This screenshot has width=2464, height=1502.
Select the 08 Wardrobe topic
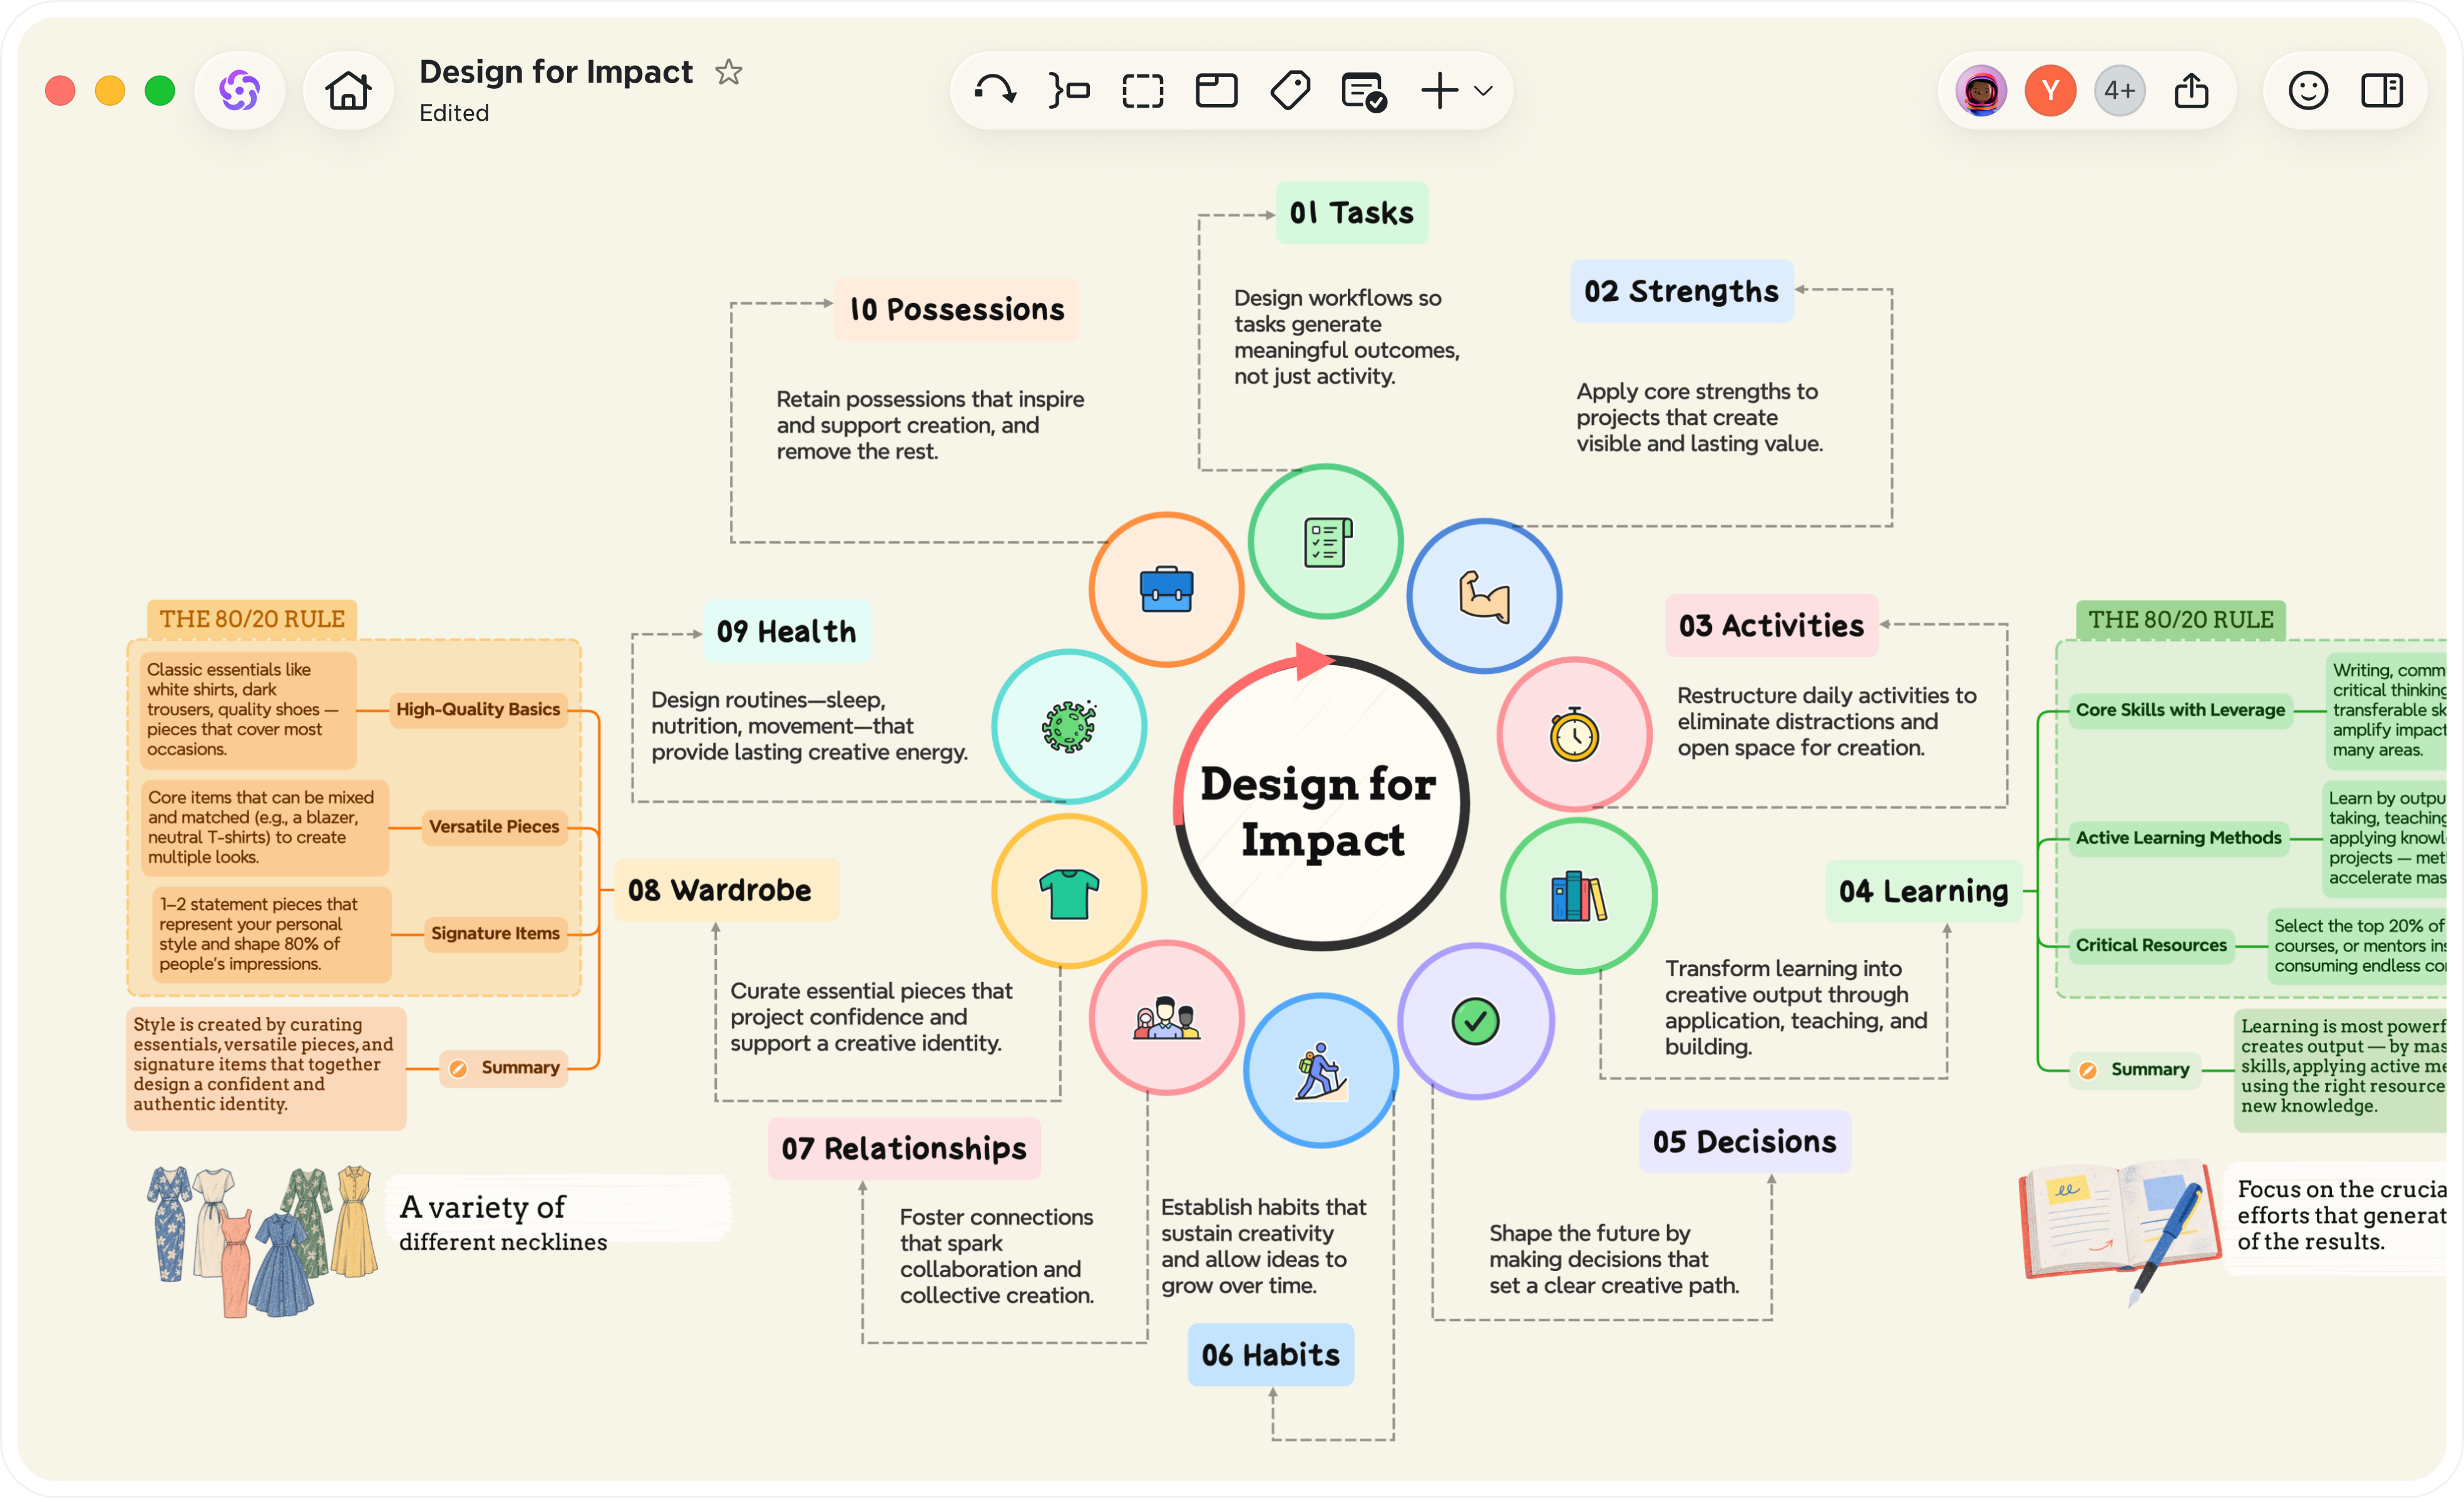[726, 891]
